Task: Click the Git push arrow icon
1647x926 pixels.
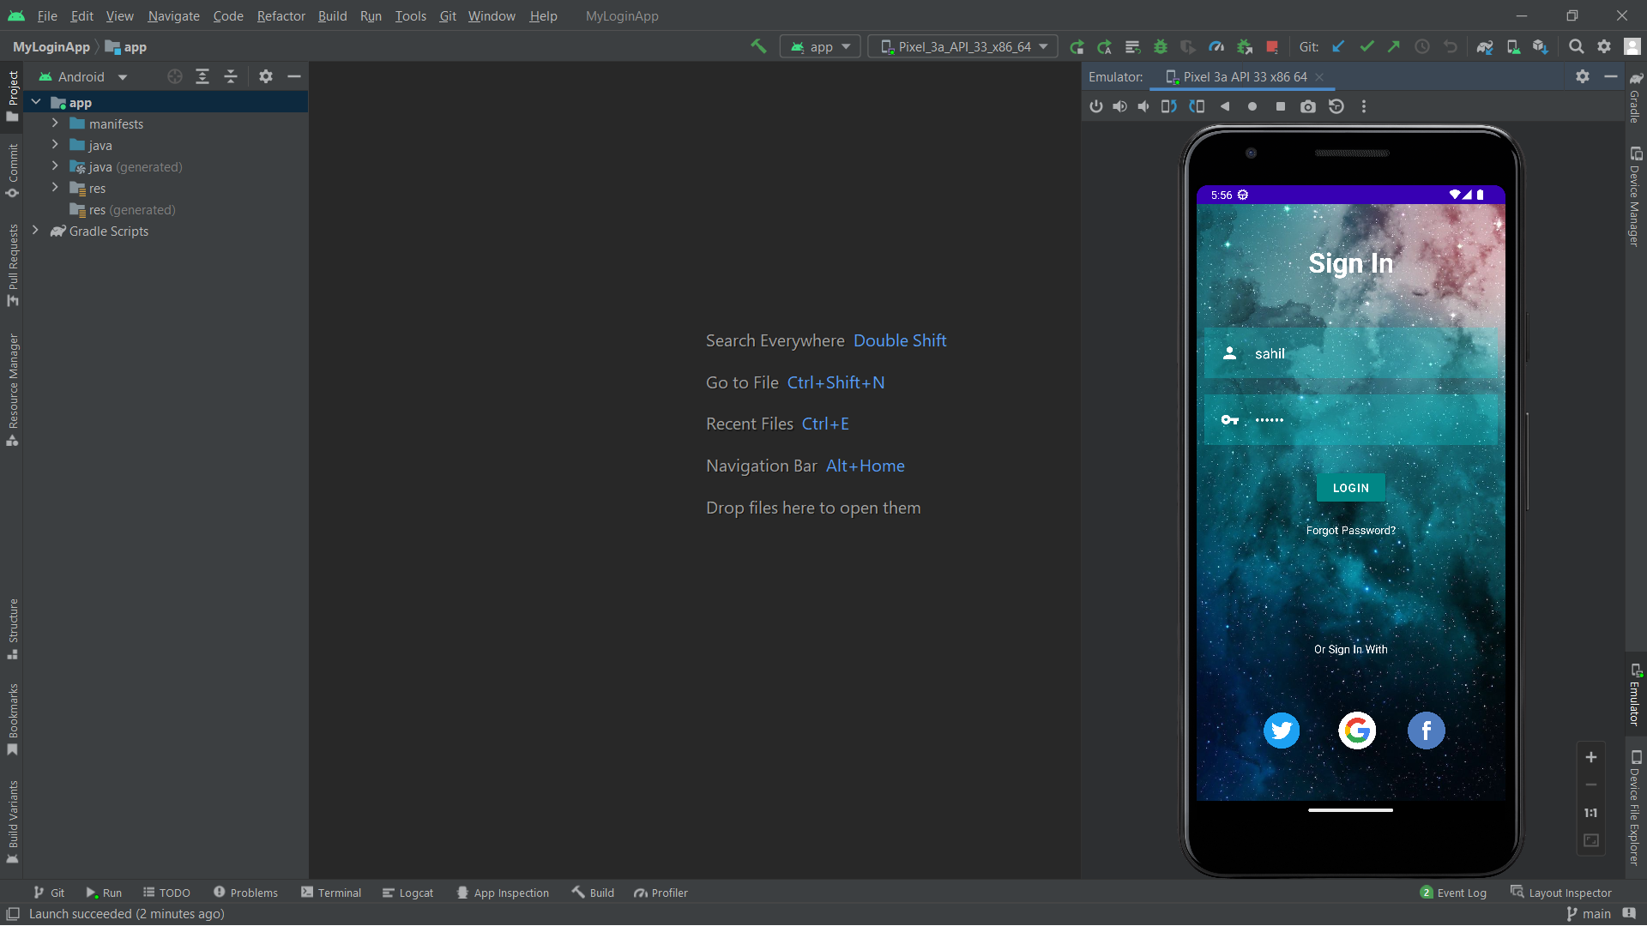Action: [x=1394, y=47]
